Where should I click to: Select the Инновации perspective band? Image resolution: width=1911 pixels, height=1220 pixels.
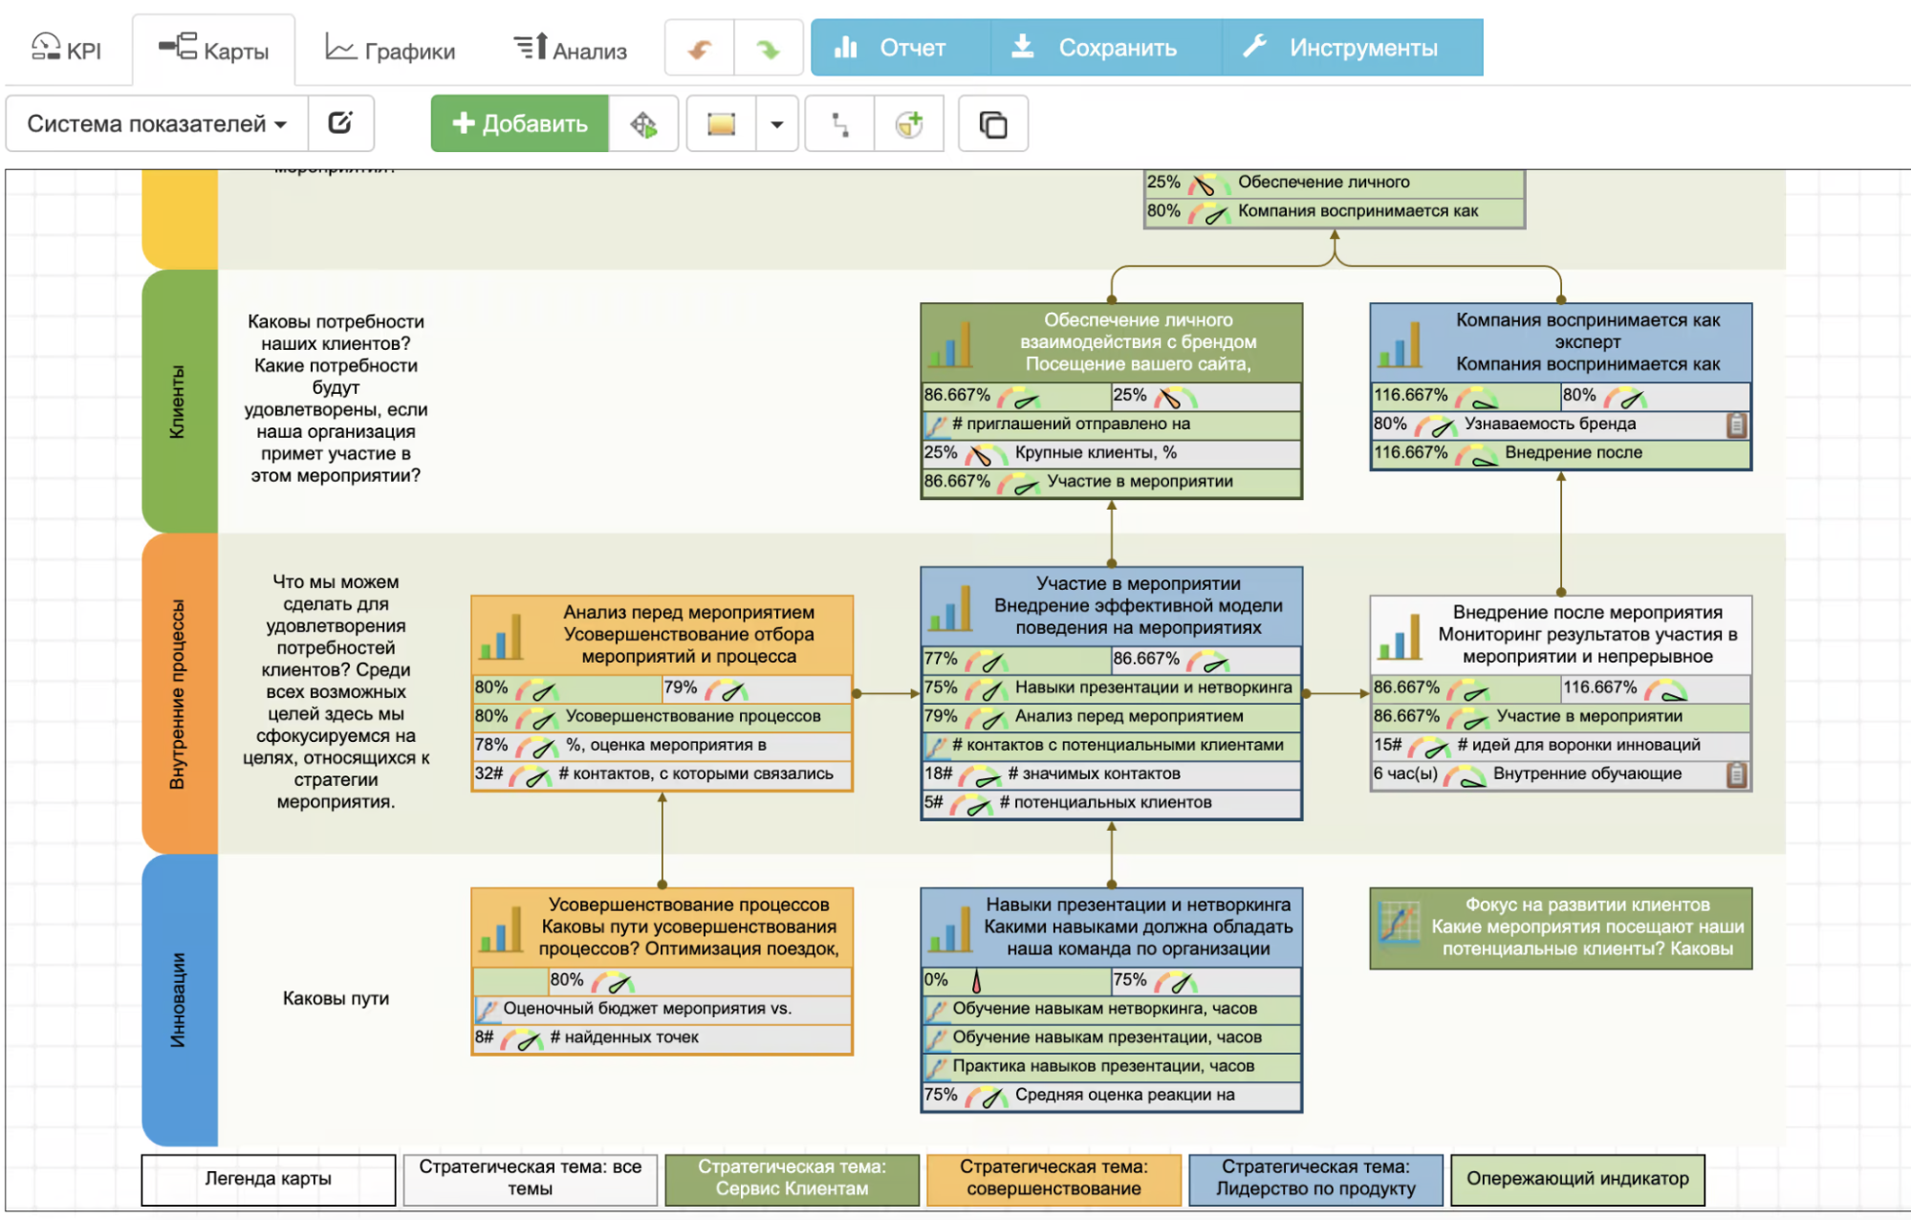point(179,1000)
